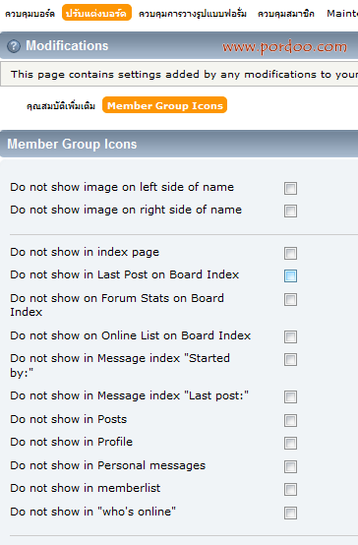Open the ควบคุมการวางรูปแบบฟอรั่ม menu
358x545 pixels.
tap(193, 13)
